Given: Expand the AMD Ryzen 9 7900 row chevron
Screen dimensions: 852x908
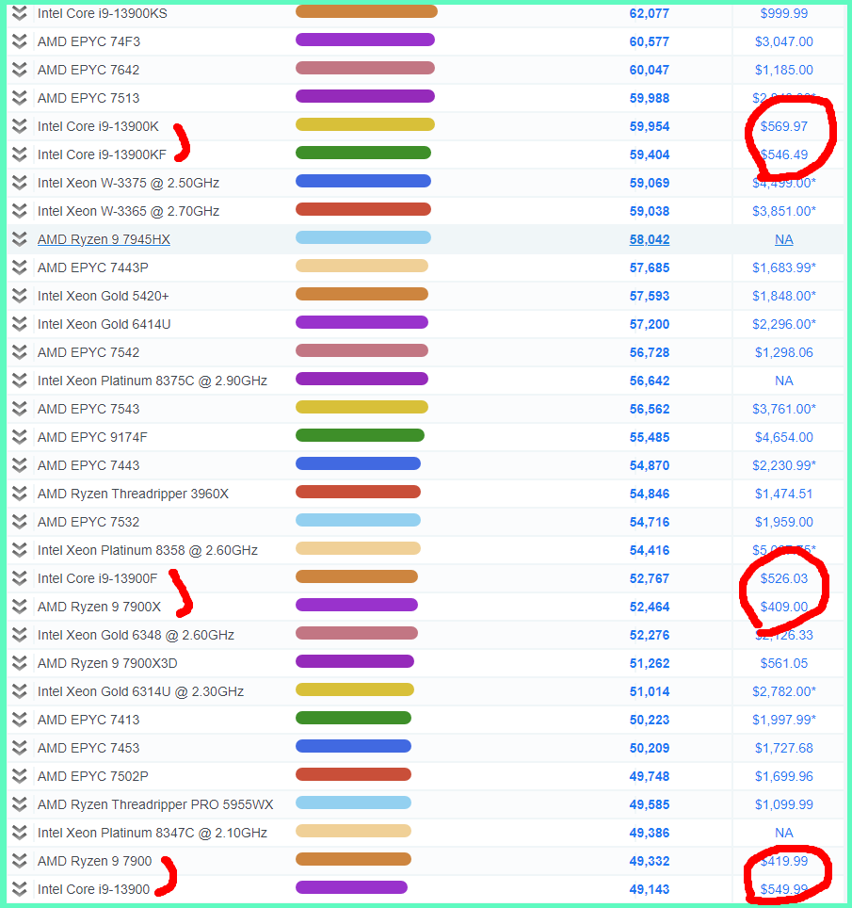Looking at the screenshot, I should [x=20, y=861].
